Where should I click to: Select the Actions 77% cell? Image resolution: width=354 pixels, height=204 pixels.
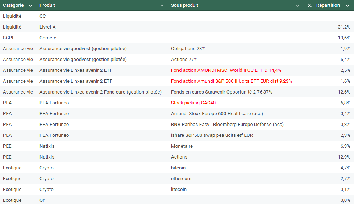[184, 60]
